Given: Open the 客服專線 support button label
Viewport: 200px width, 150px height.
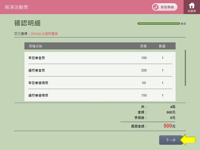Looking at the screenshot, I should [167, 7].
